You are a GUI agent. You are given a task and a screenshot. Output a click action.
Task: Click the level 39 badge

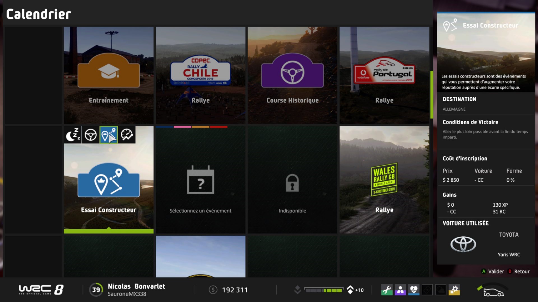coord(96,290)
